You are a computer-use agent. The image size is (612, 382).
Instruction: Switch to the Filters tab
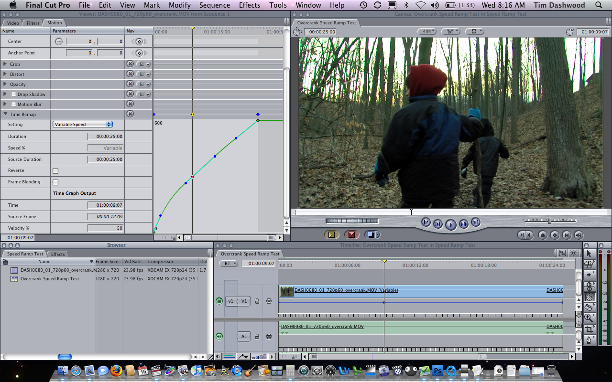coord(33,23)
